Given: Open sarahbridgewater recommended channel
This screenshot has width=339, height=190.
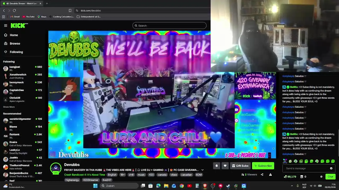Looking at the screenshot, I should pos(23,121).
